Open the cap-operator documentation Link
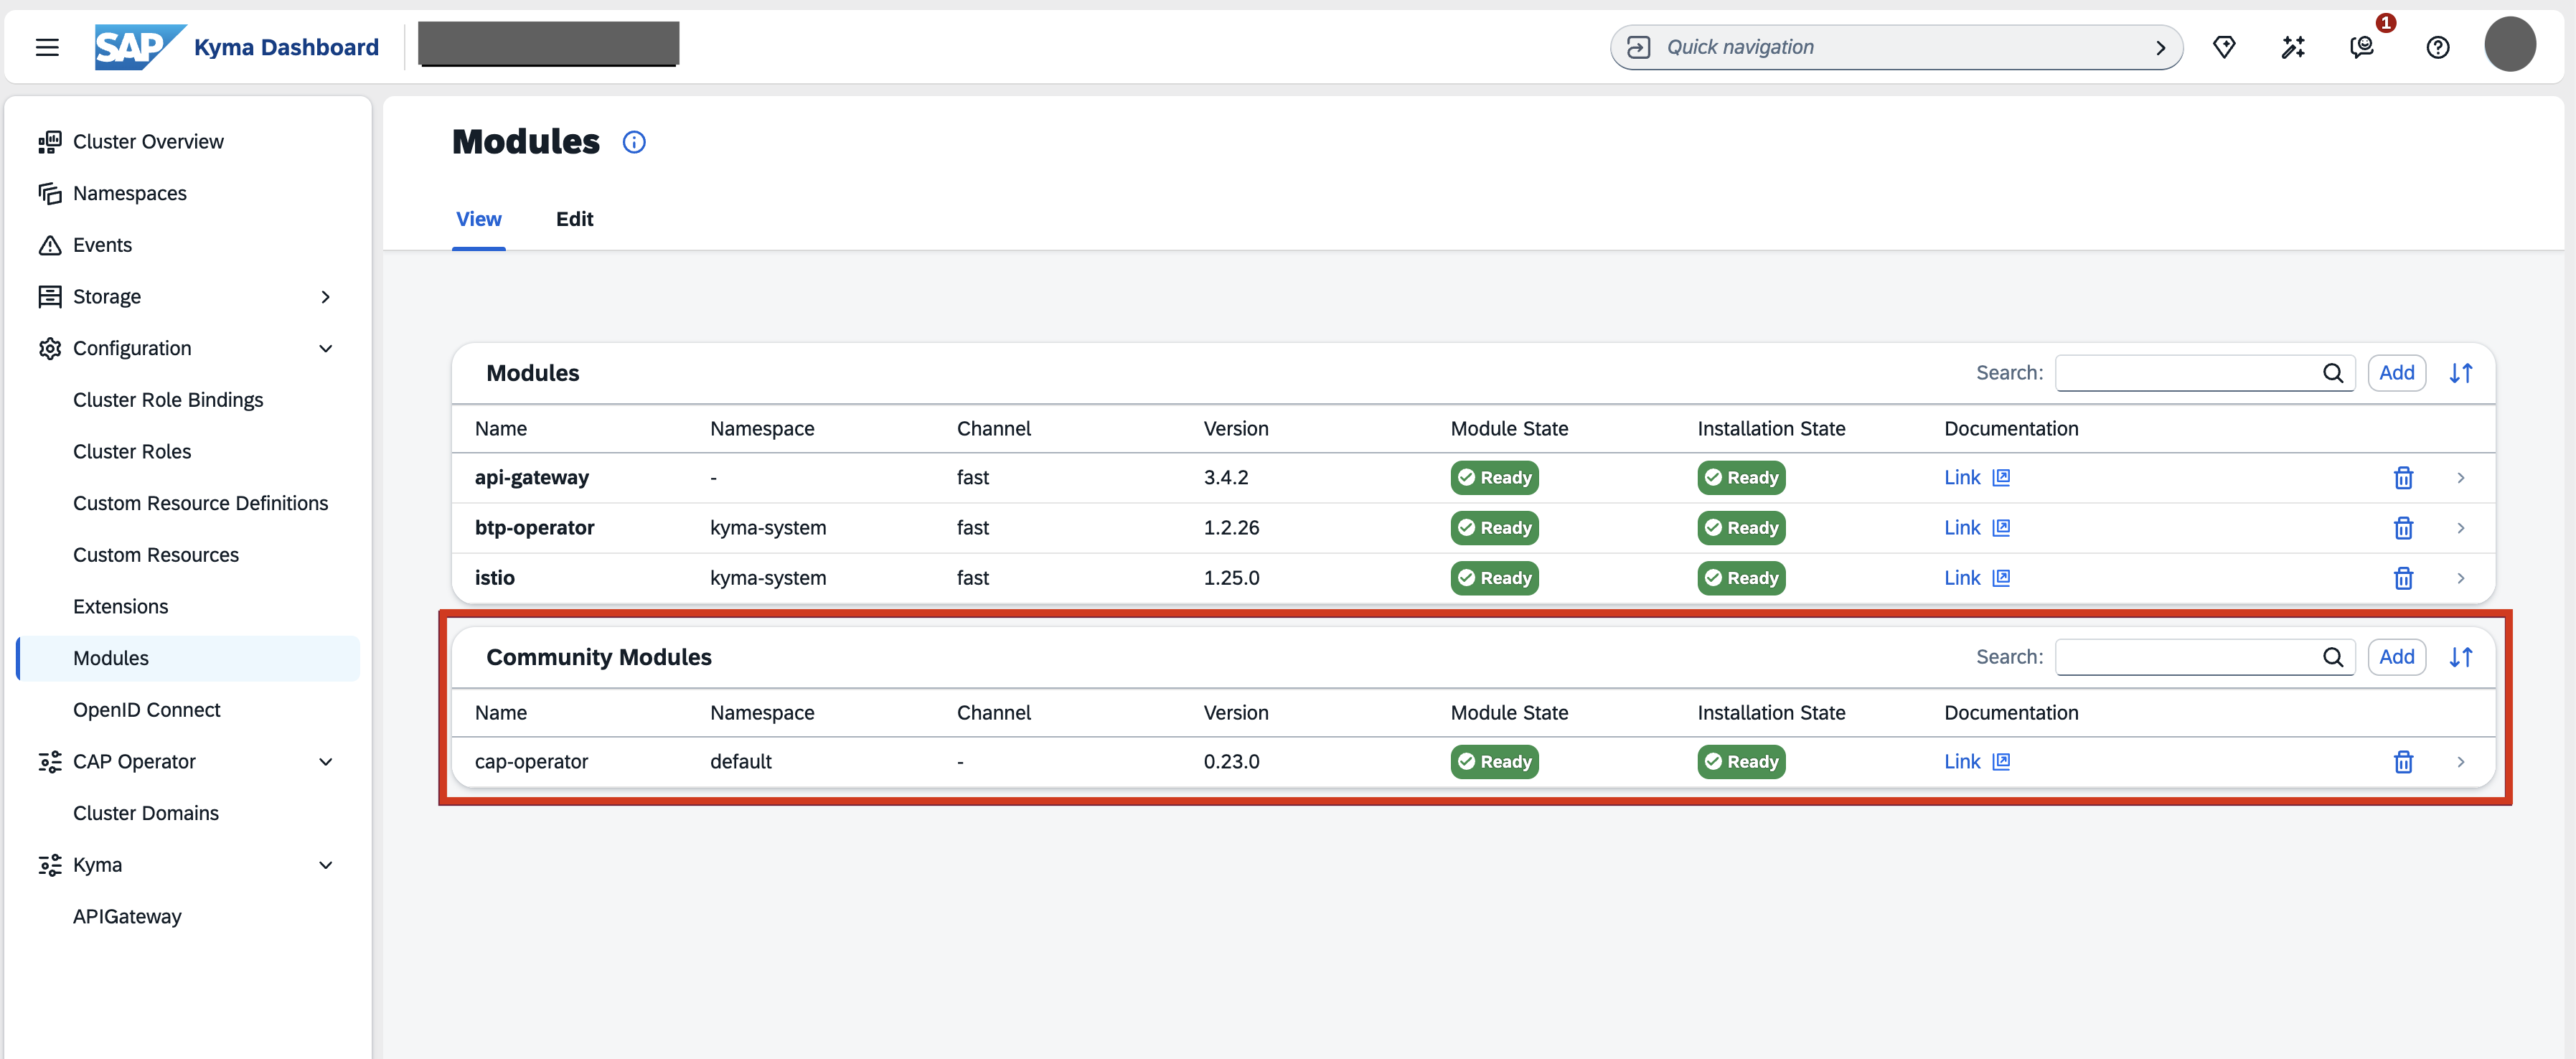 pos(1962,762)
